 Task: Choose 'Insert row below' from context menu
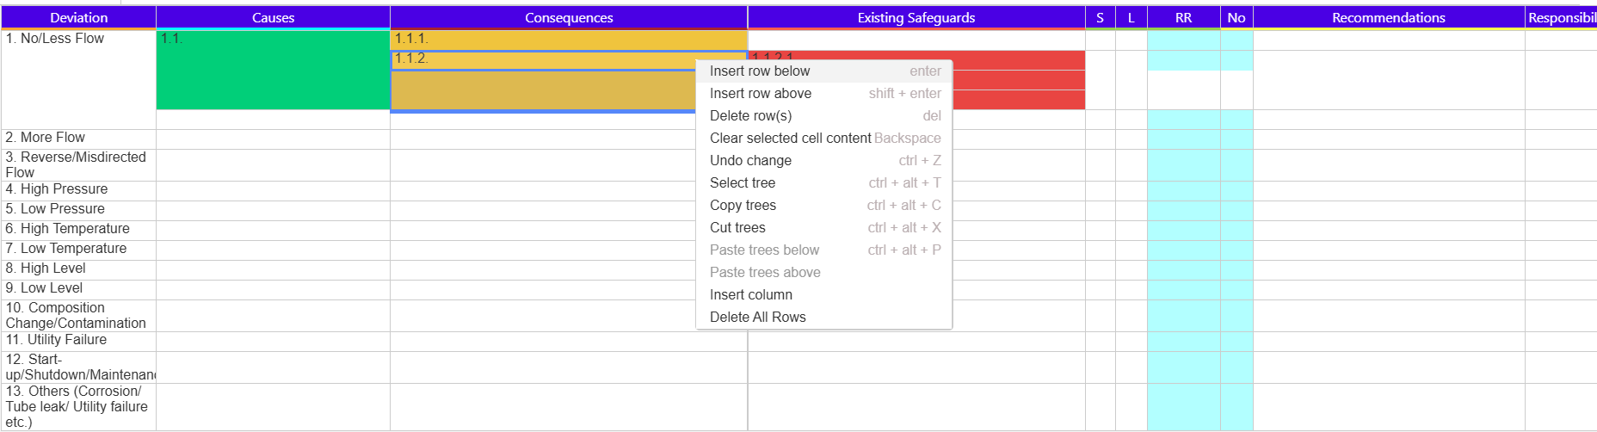pyautogui.click(x=760, y=71)
